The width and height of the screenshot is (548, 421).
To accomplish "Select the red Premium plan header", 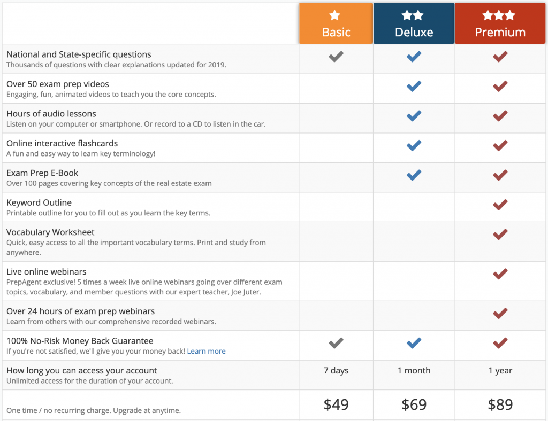I will tap(500, 24).
